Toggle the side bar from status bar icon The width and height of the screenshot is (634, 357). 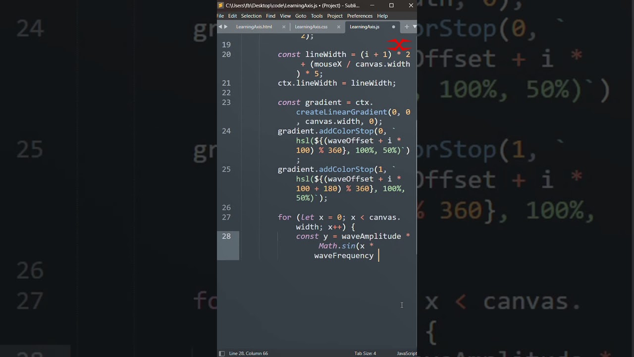tap(222, 354)
